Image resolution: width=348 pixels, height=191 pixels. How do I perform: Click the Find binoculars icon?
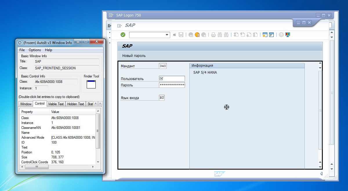[x=220, y=35]
